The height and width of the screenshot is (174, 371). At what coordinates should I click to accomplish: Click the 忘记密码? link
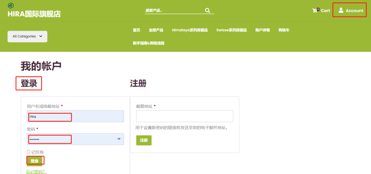point(36,171)
